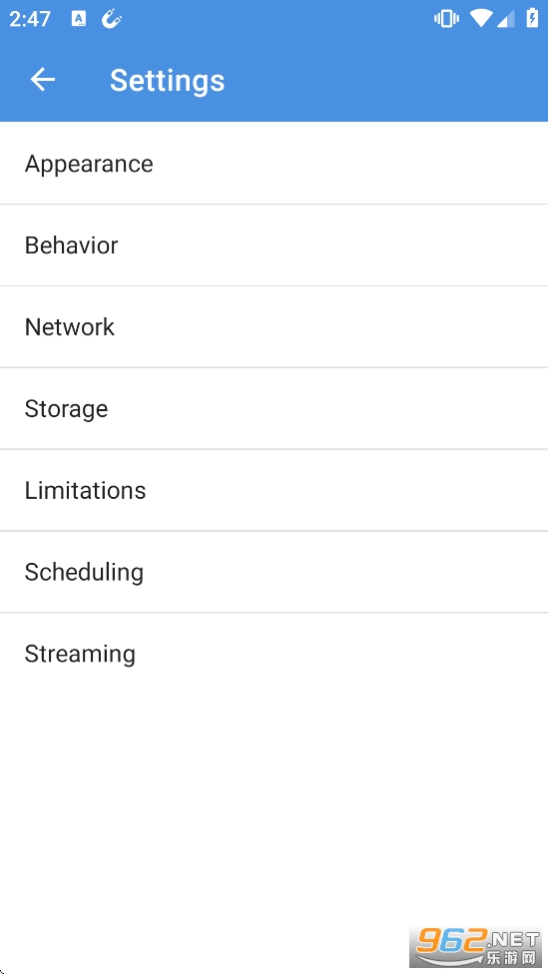Open the Storage settings

pyautogui.click(x=274, y=409)
